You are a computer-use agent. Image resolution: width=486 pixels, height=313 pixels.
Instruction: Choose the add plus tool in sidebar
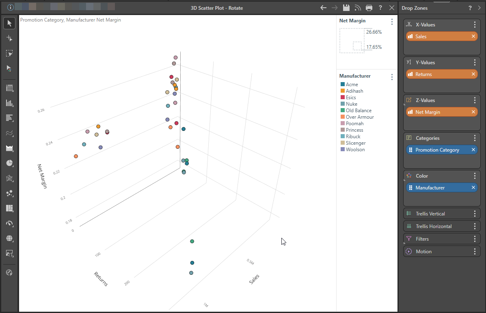[9, 38]
